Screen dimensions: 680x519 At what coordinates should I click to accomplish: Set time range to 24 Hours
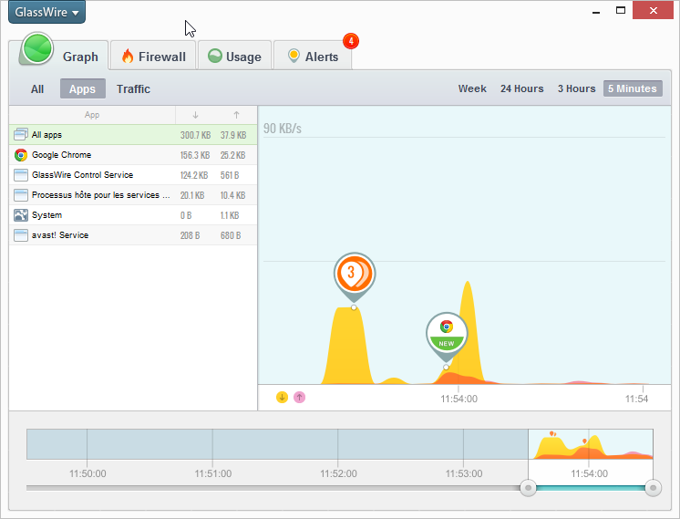(521, 88)
